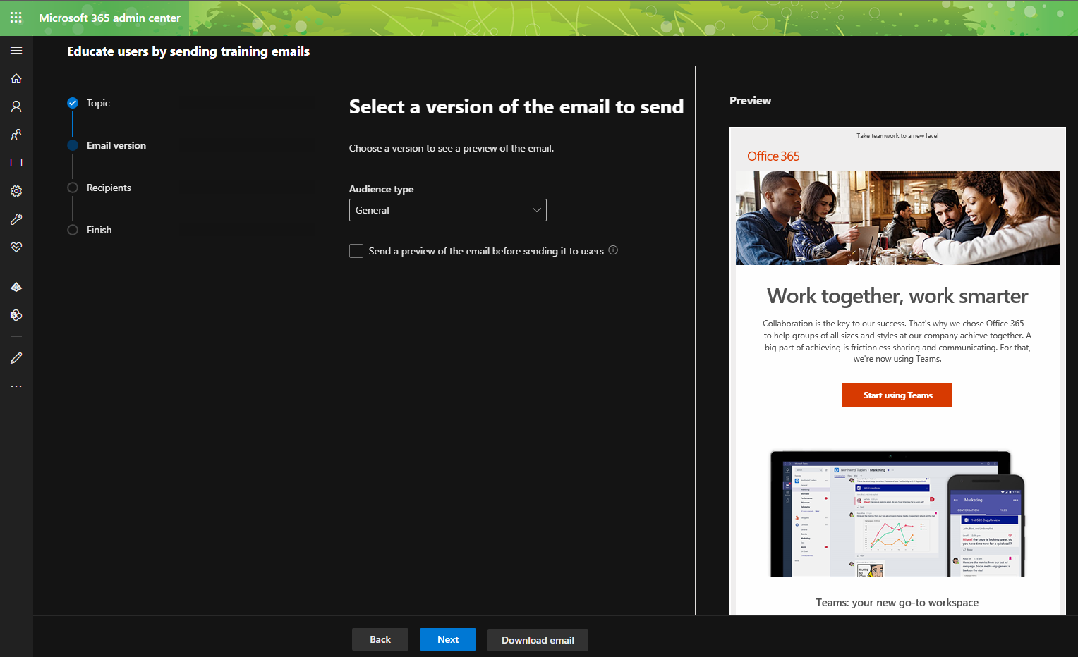Select the Recipients wizard step

(109, 188)
